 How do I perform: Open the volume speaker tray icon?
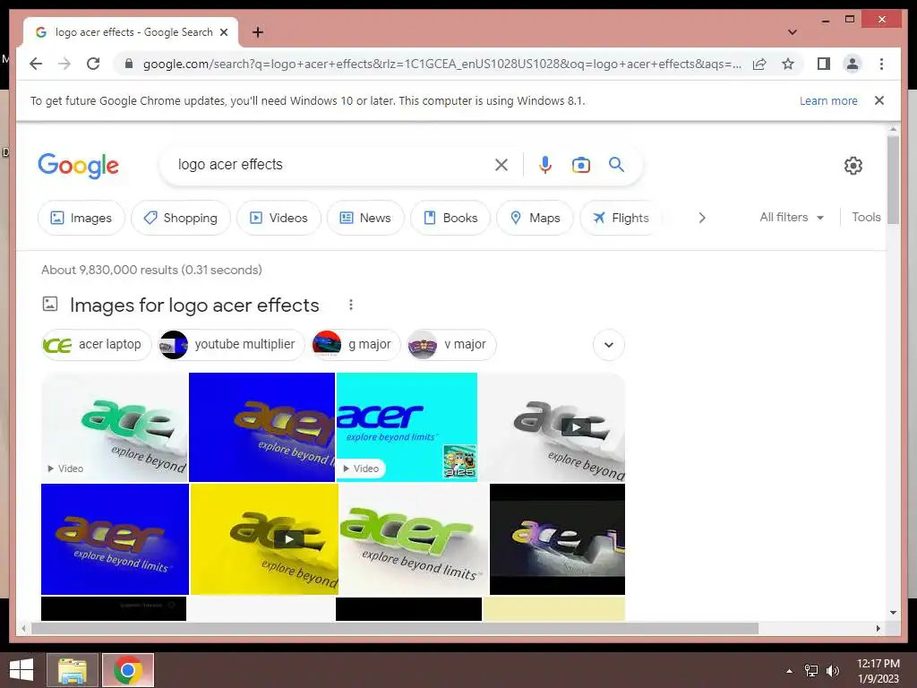coord(833,671)
